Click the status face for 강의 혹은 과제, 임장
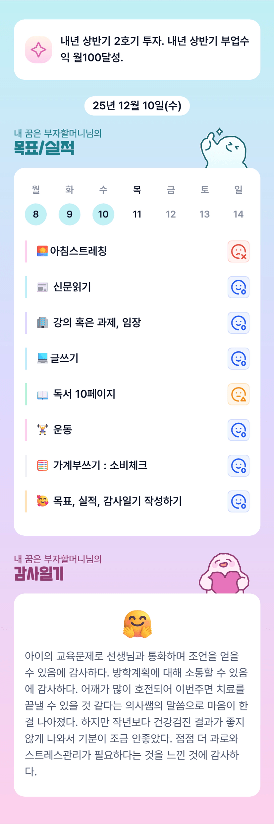This screenshot has height=824, width=274. coord(238,323)
